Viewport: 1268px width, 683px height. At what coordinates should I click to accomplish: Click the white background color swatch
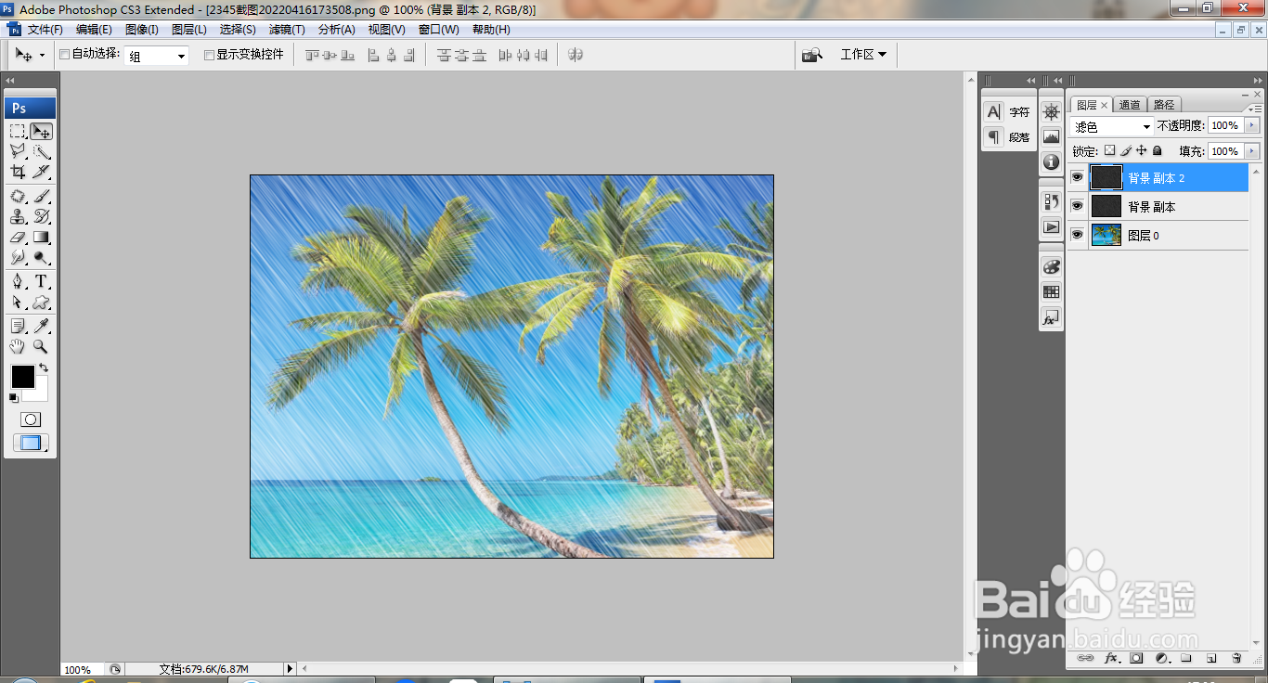(41, 394)
